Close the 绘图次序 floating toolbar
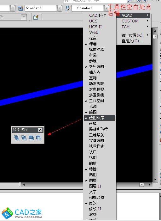 click(40, 130)
